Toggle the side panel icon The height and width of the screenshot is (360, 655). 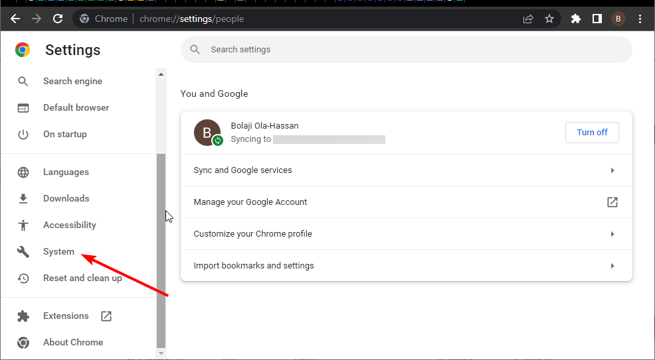tap(597, 19)
